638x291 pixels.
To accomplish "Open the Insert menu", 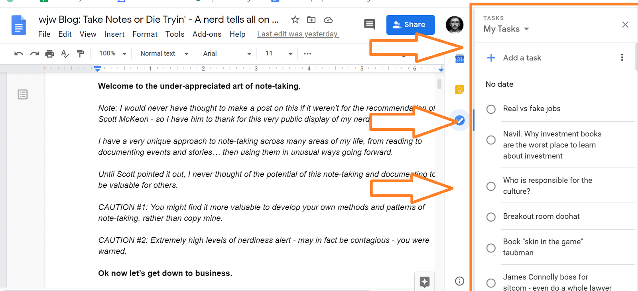I will click(114, 34).
